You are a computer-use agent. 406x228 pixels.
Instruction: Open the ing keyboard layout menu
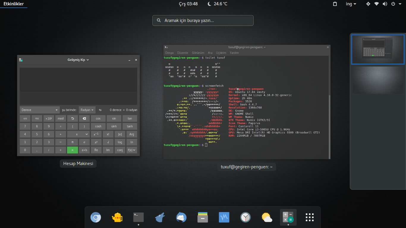351,4
